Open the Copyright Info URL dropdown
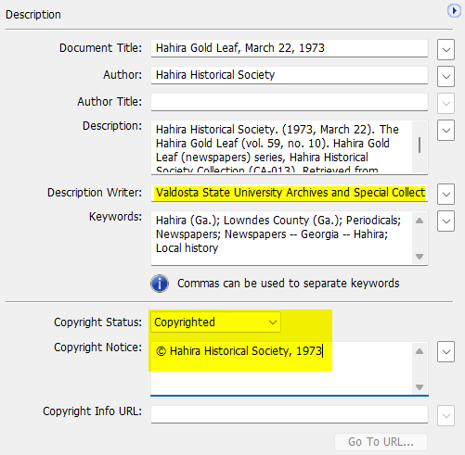465x455 pixels. point(446,415)
